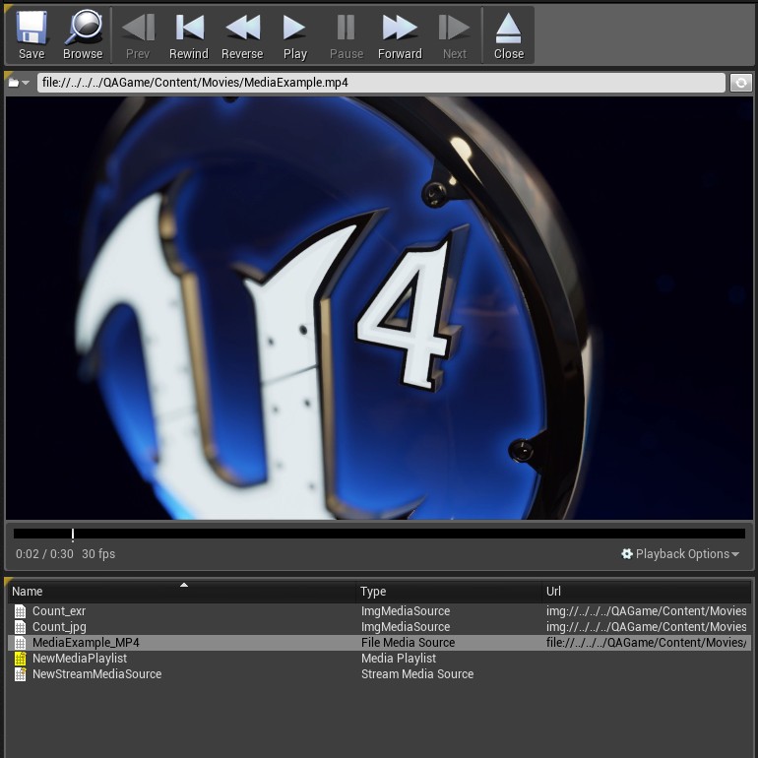Screen dimensions: 758x758
Task: Sort the list by Url column
Action: (x=647, y=592)
